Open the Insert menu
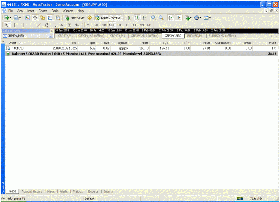 pyautogui.click(x=31, y=11)
